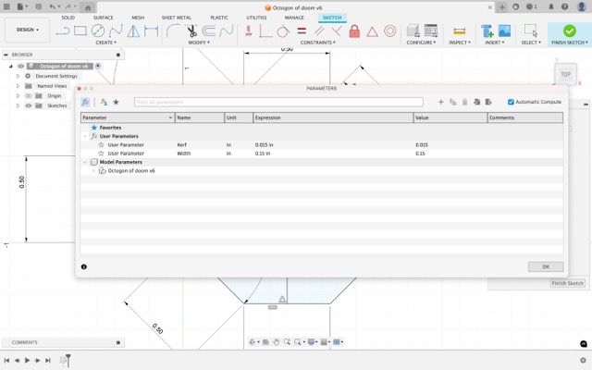The height and width of the screenshot is (370, 592).
Task: Click the Filter all parameters field
Action: point(278,102)
